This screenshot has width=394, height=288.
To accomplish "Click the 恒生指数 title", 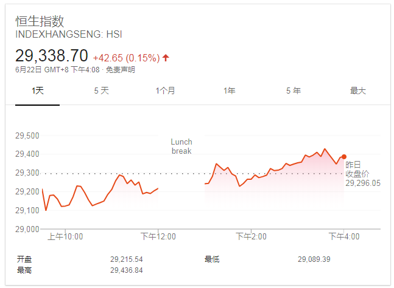I will click(x=40, y=21).
